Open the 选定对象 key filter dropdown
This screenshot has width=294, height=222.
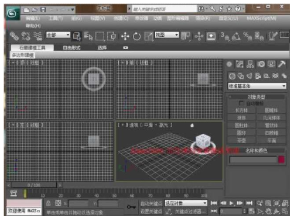coord(186,203)
